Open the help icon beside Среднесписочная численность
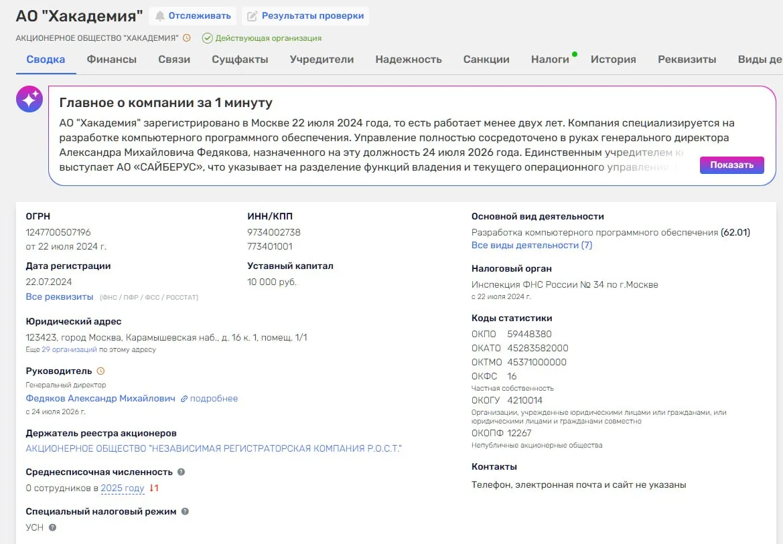 point(182,472)
